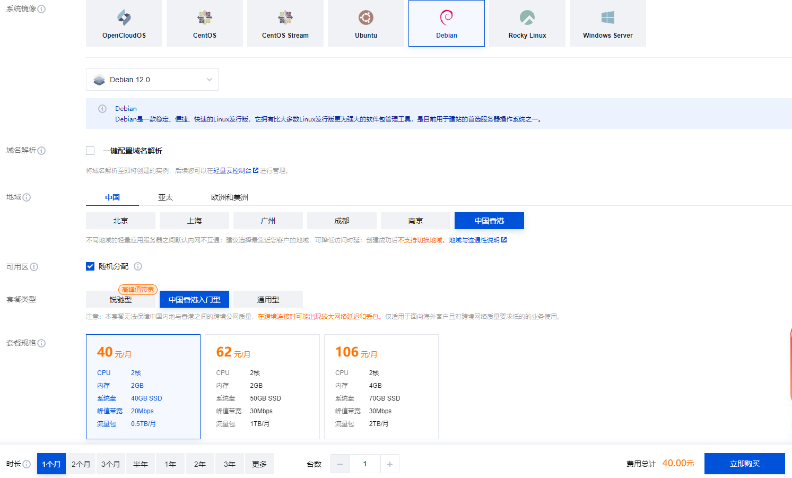Uncheck the 随机分配 option
792x478 pixels.
(90, 266)
